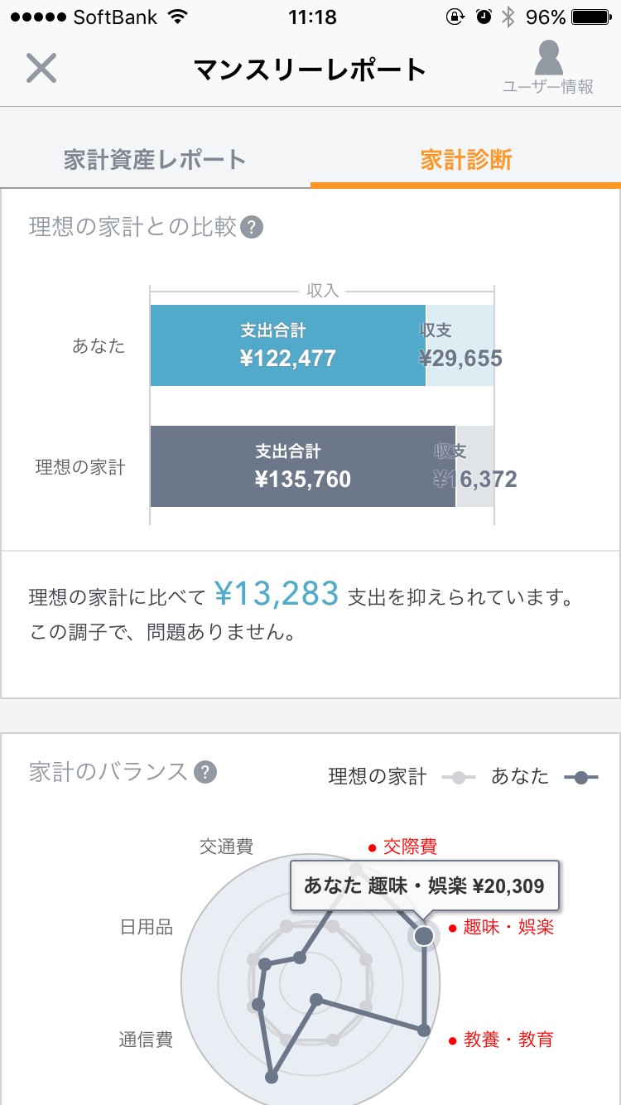
Task: Tap ideal household 収支 ¥16,372 bar segment
Action: coord(475,466)
